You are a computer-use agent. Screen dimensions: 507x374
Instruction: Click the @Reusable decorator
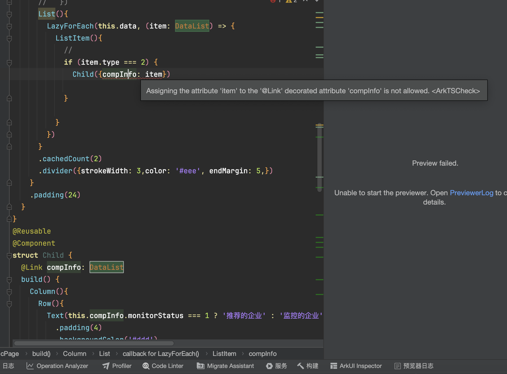click(32, 231)
